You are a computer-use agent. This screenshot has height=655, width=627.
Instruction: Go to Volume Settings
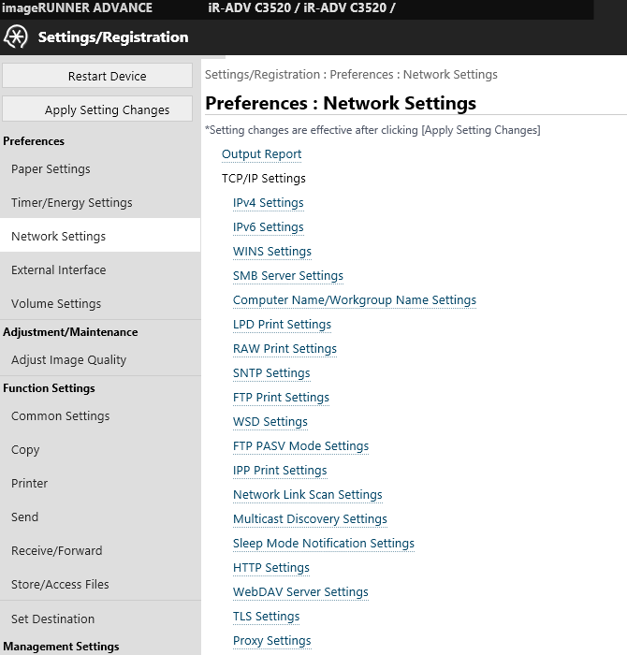pos(56,304)
